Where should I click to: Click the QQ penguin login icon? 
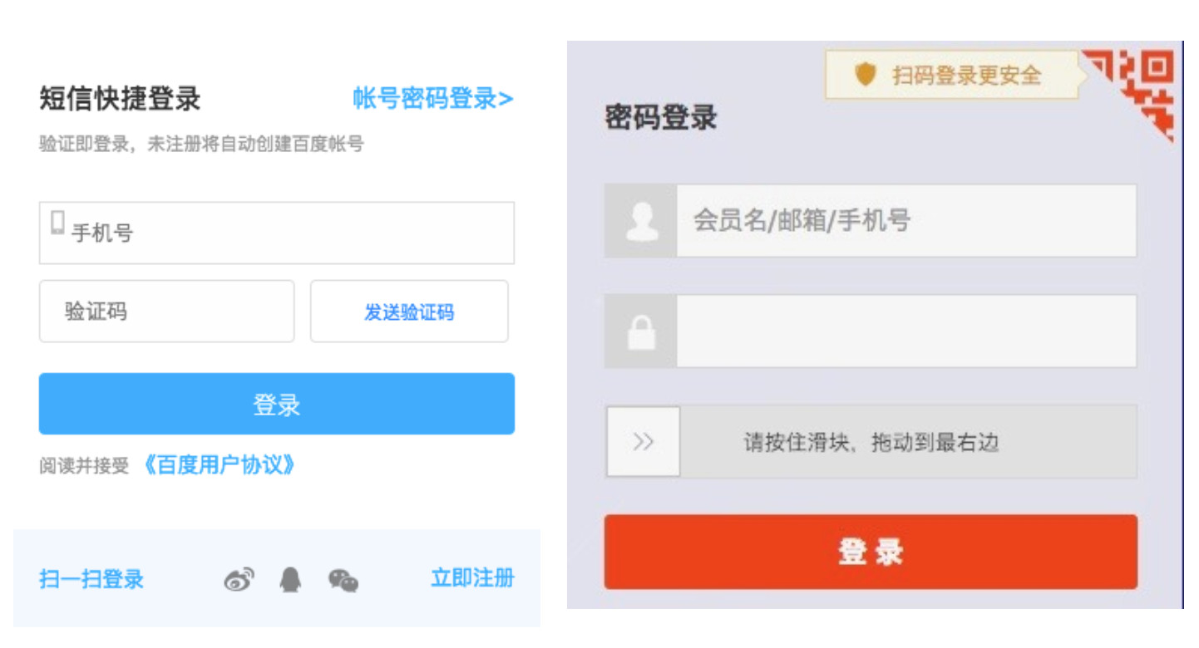[289, 579]
